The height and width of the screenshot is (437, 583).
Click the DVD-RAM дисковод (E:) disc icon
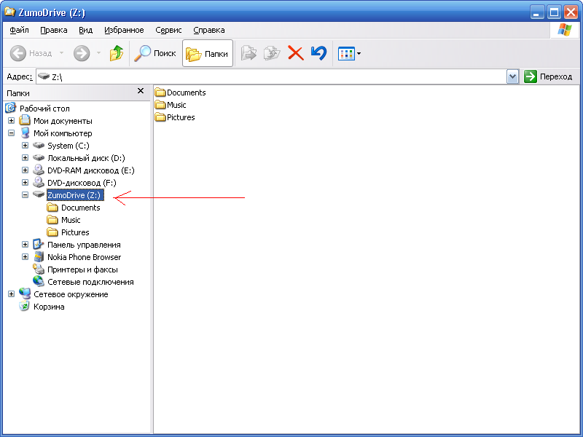pos(39,170)
